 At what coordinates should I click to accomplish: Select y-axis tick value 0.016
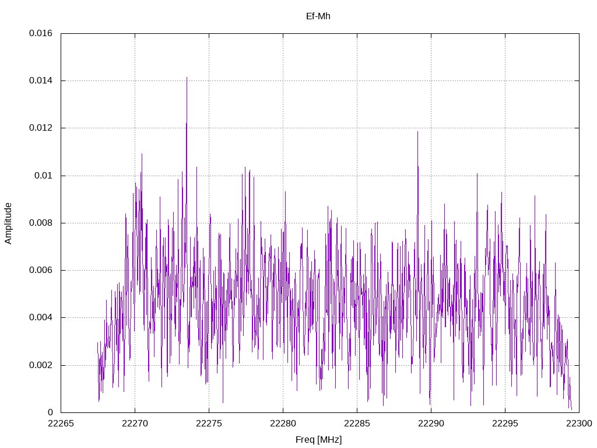point(41,33)
